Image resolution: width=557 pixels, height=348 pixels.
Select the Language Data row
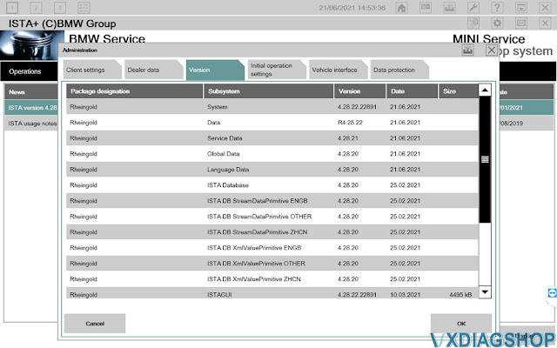tap(272, 170)
